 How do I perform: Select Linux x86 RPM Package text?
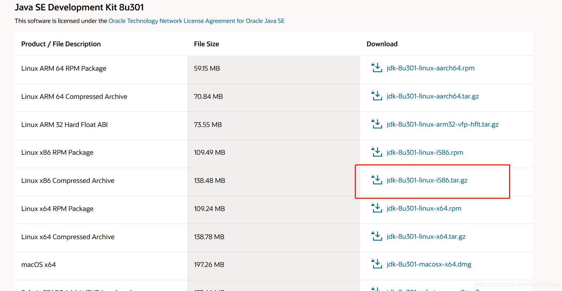57,153
